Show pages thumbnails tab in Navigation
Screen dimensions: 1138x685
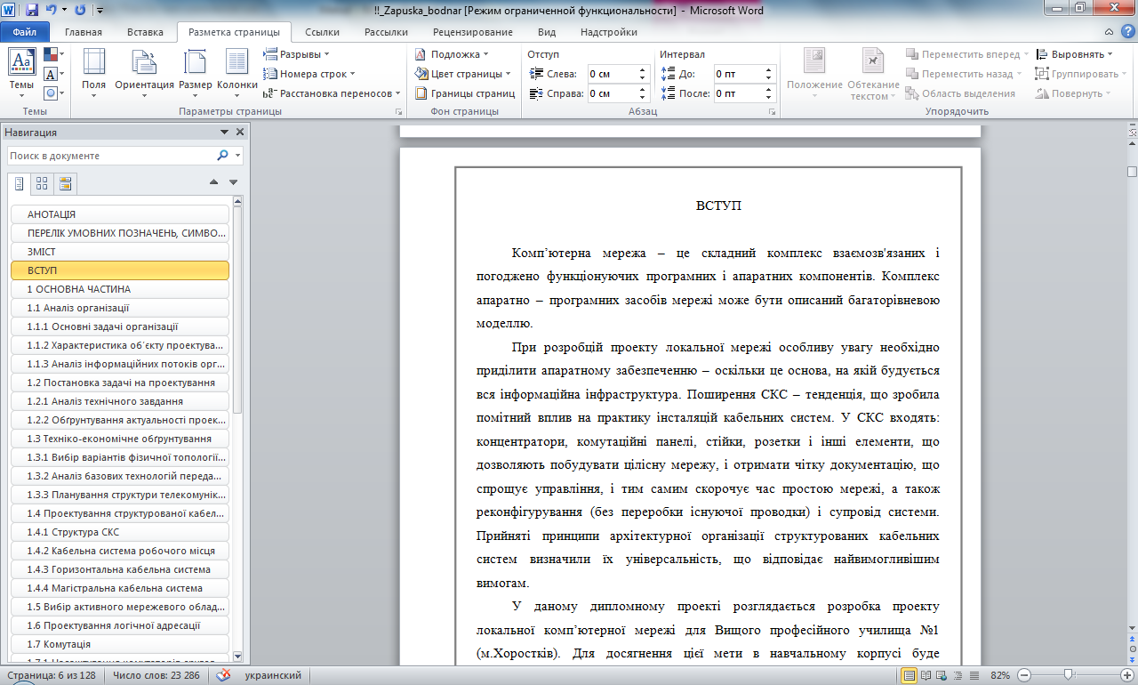[x=42, y=184]
